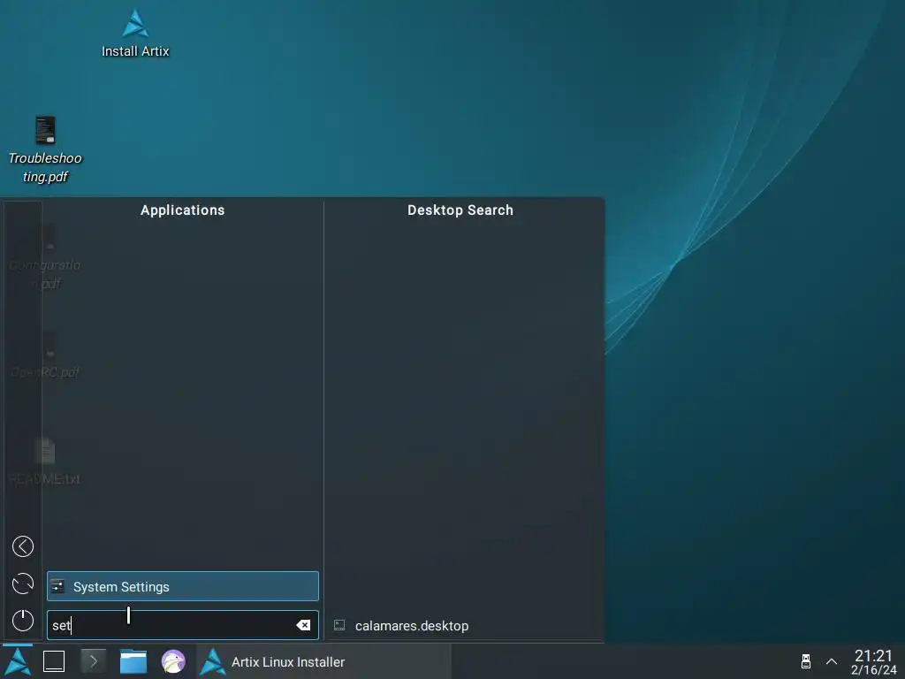
Task: Click the restart icon in launcher sidebar
Action: tap(22, 584)
